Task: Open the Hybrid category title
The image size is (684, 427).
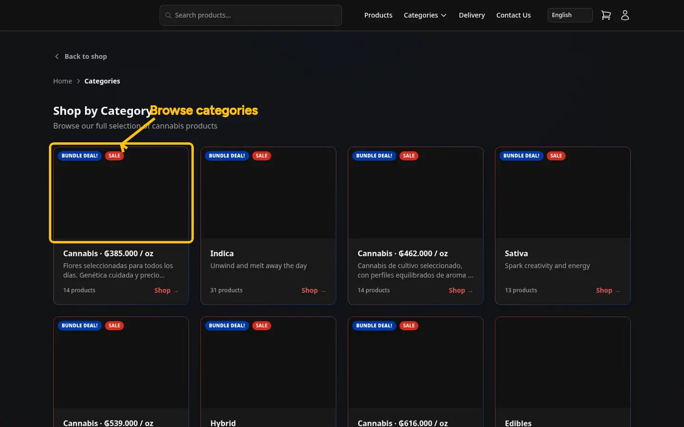Action: pyautogui.click(x=223, y=423)
